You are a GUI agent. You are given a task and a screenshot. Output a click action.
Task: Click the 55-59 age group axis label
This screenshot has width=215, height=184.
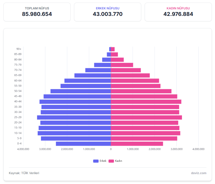(18, 86)
